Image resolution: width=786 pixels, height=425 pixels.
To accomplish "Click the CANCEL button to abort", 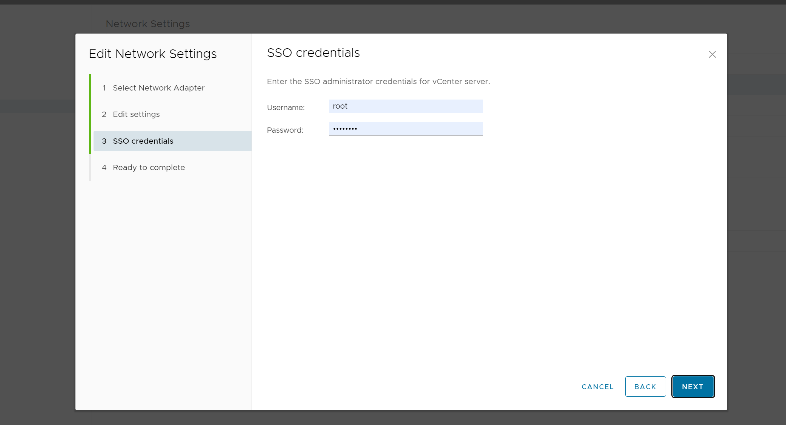I will (598, 386).
